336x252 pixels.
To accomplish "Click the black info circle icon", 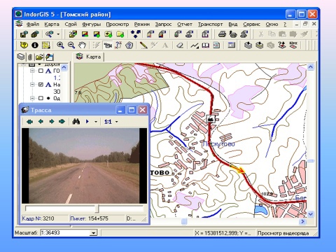I will click(35, 45).
